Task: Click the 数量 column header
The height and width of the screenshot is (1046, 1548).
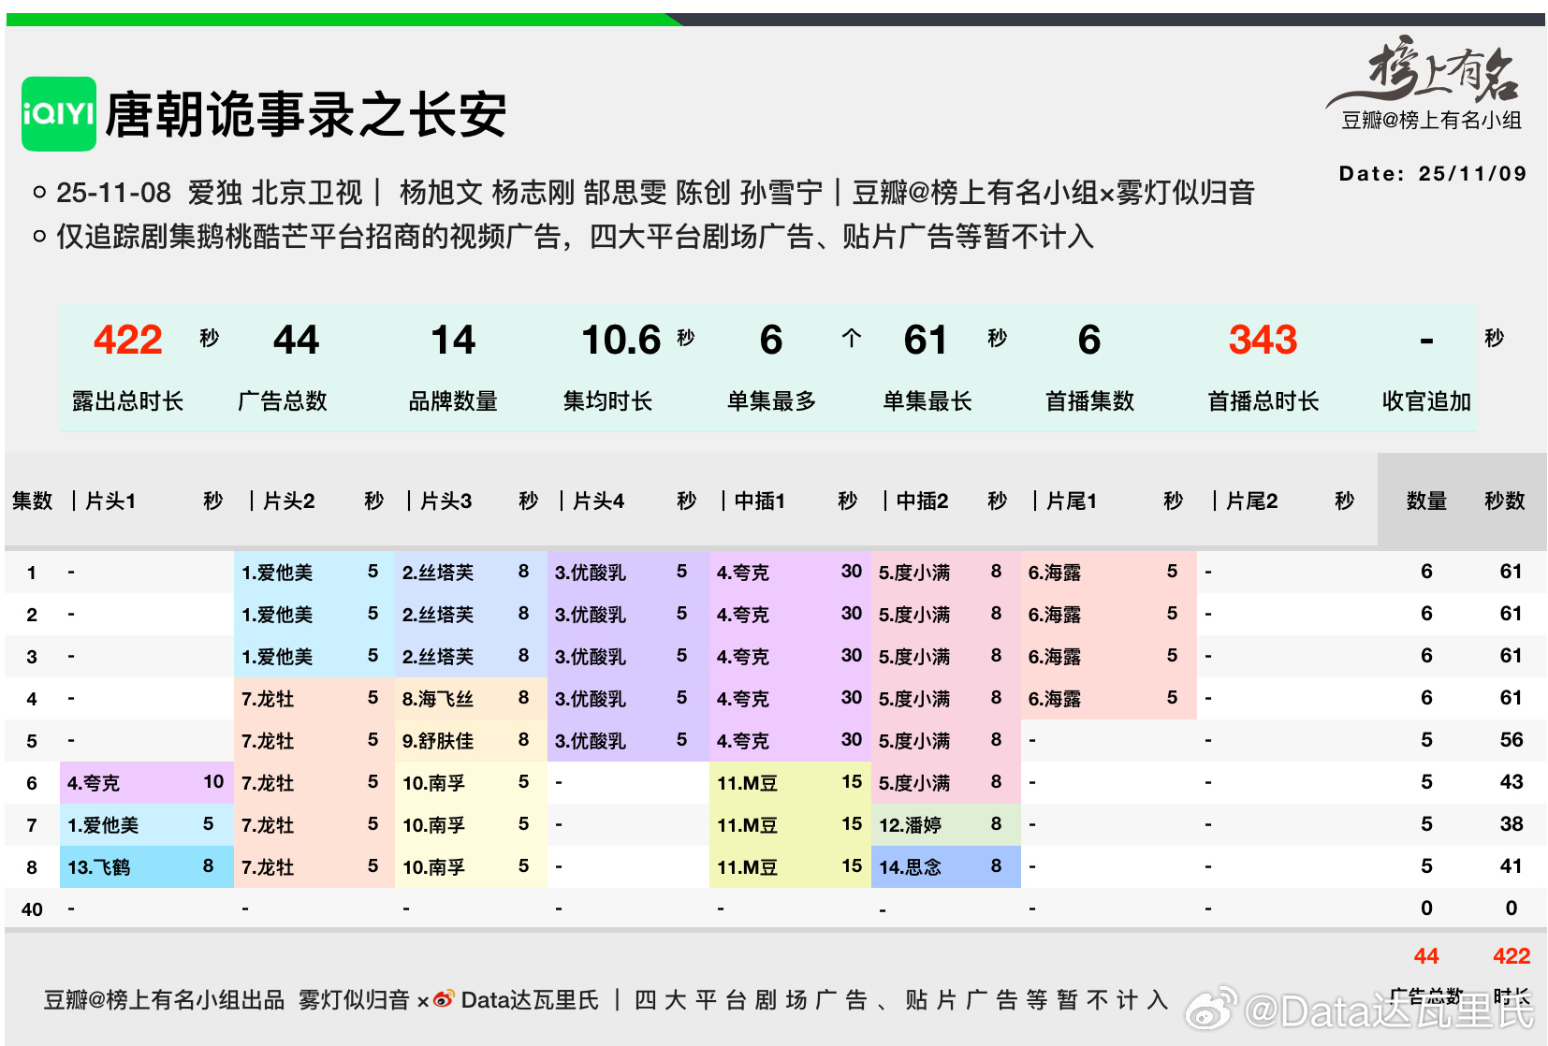Action: 1426,501
